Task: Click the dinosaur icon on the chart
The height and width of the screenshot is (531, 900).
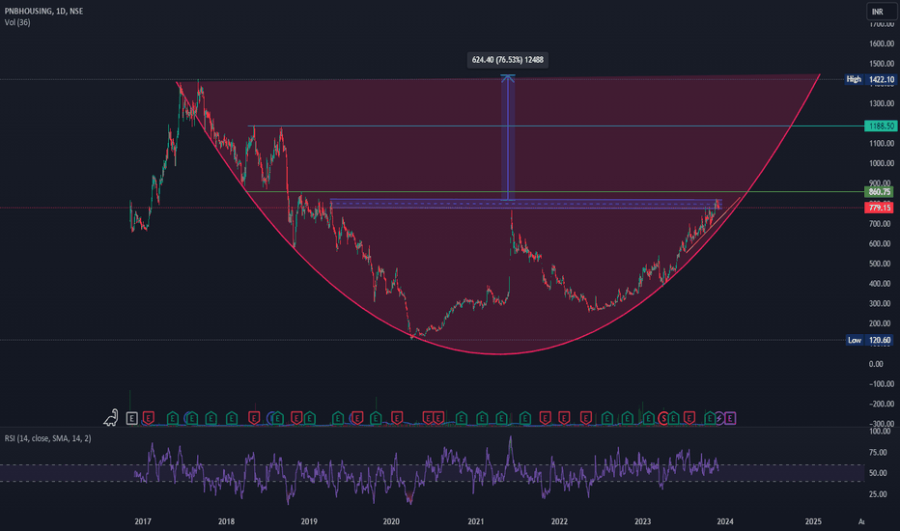Action: coord(111,418)
